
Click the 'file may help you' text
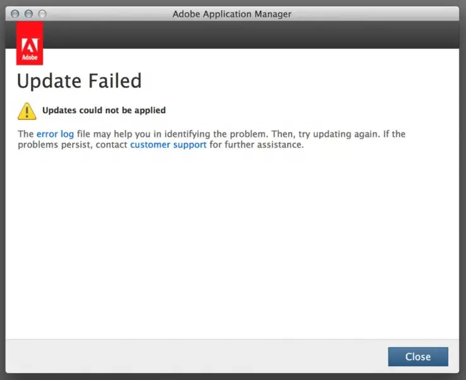point(114,134)
